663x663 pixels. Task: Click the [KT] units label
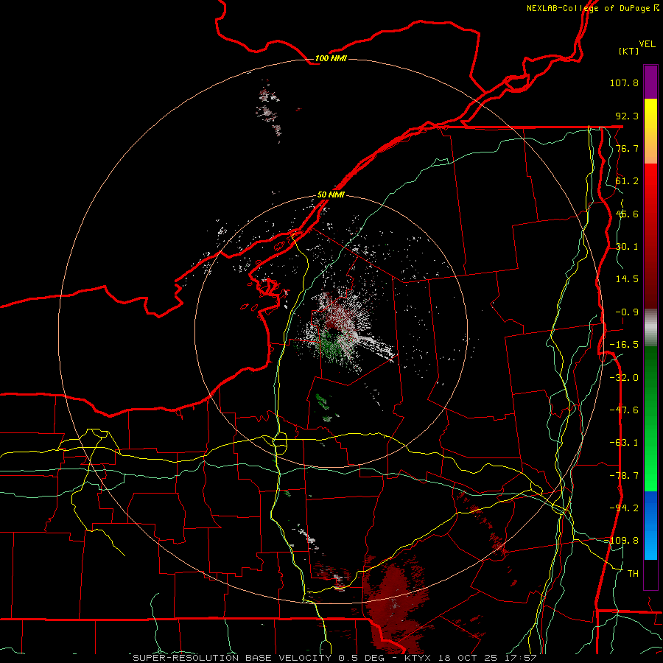629,51
